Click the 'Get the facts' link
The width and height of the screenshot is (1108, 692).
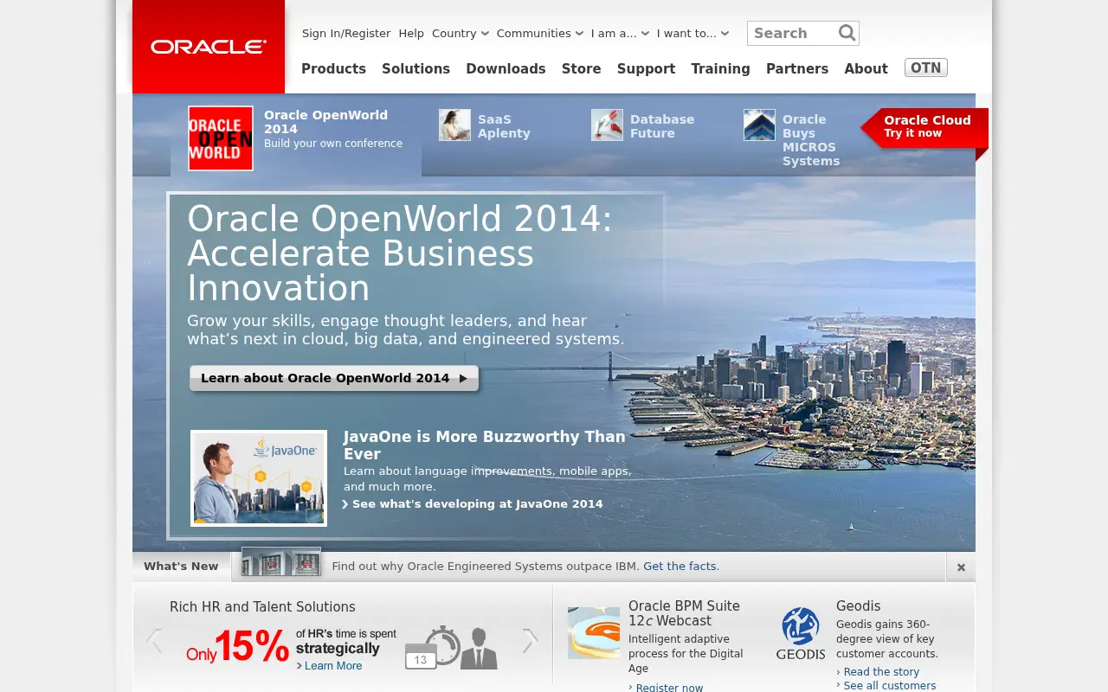(x=681, y=567)
